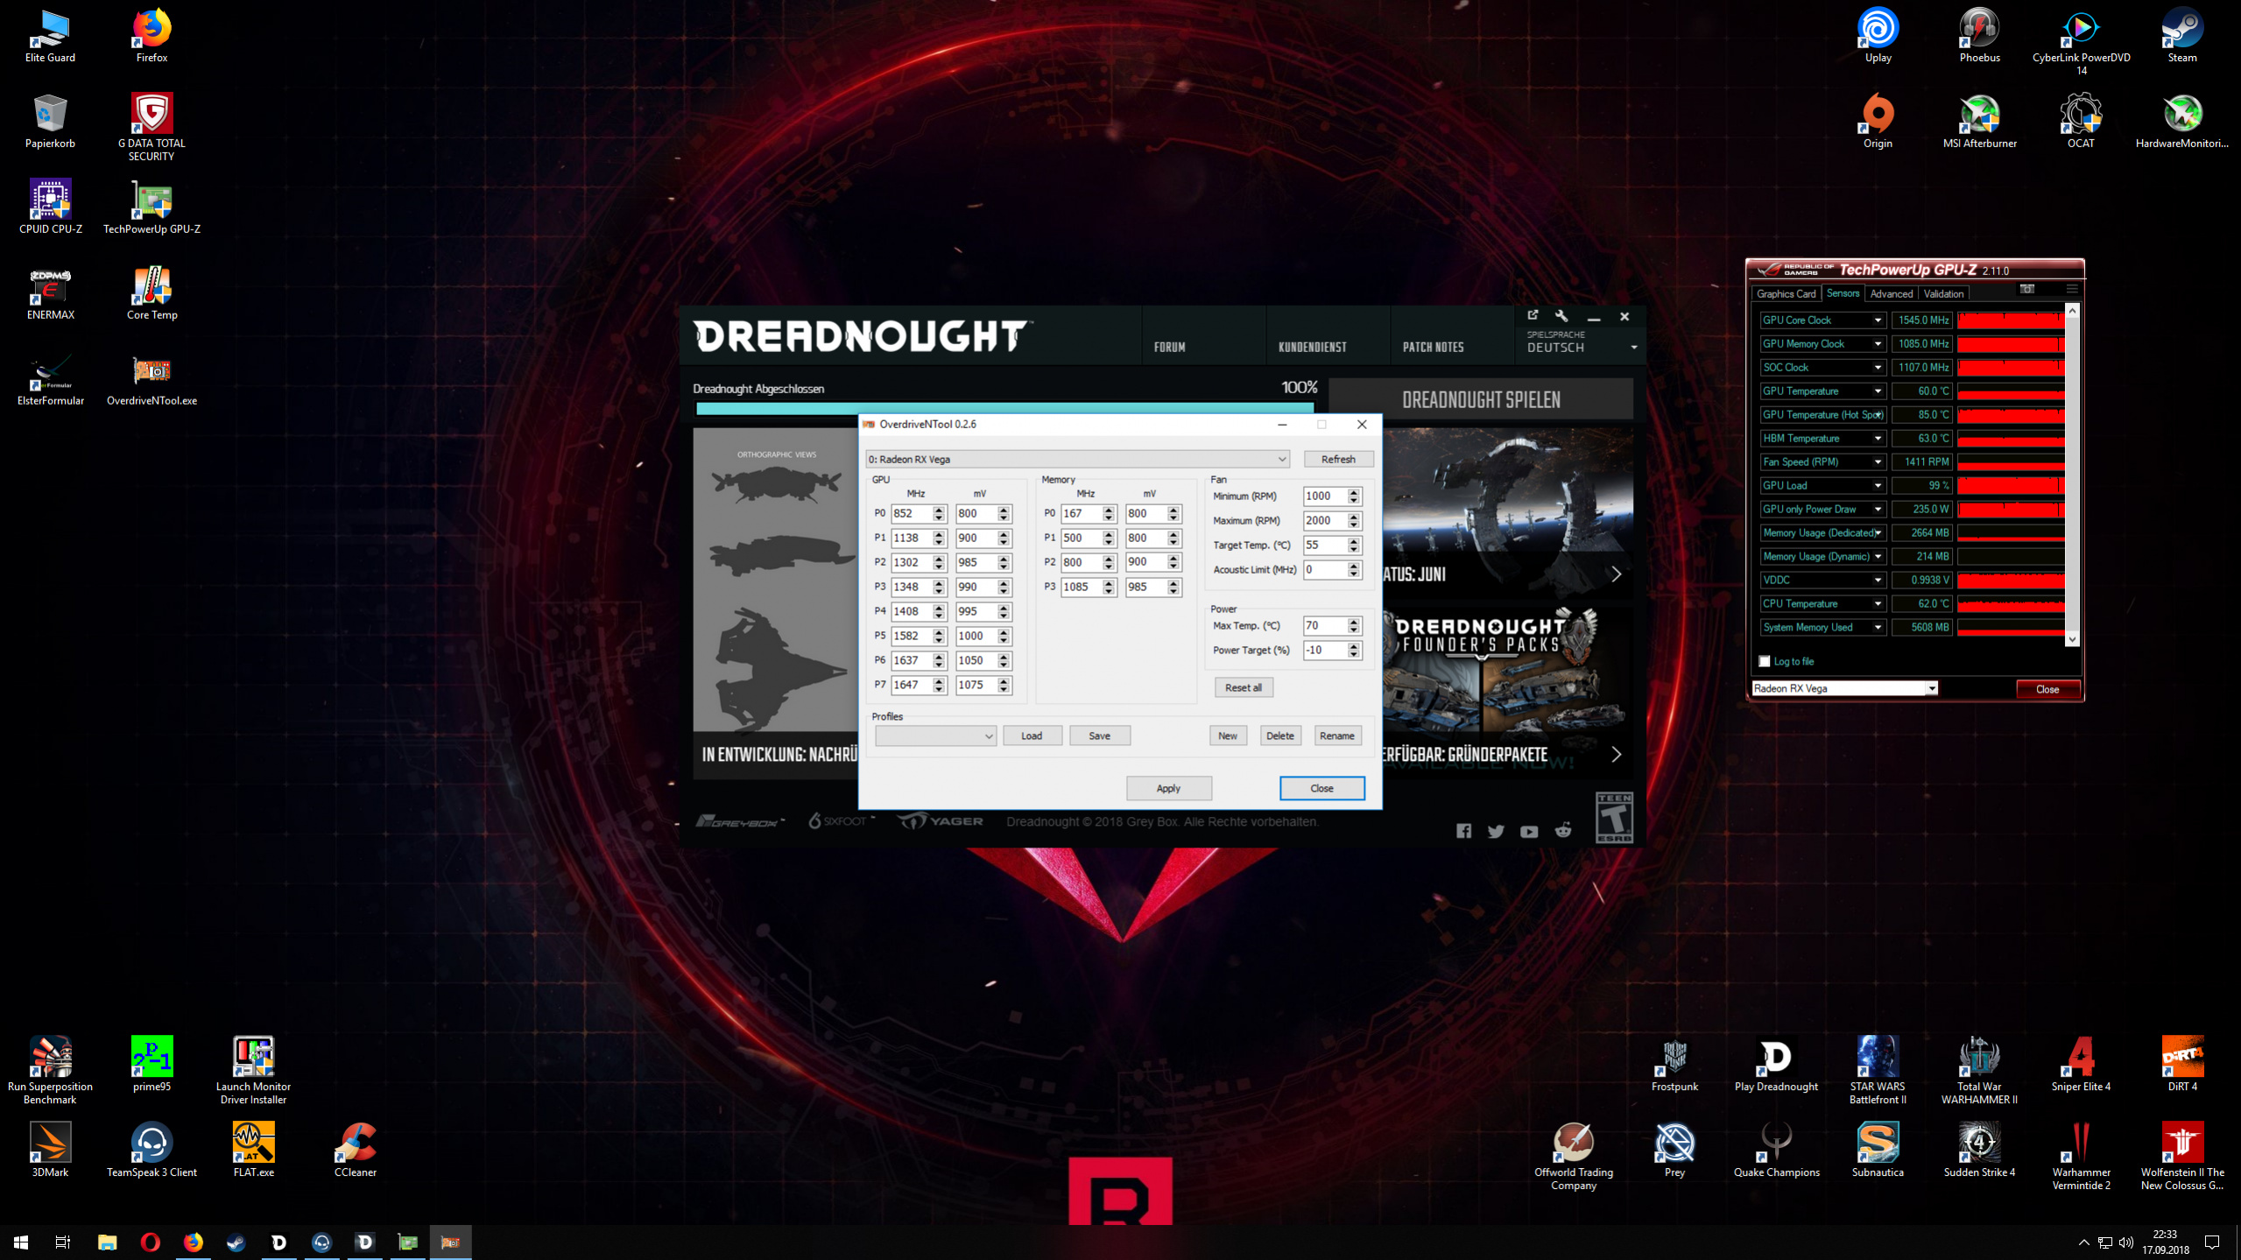Open VDDC sensor dropdown arrow
Screen dimensions: 2241x1260
pos(1877,581)
